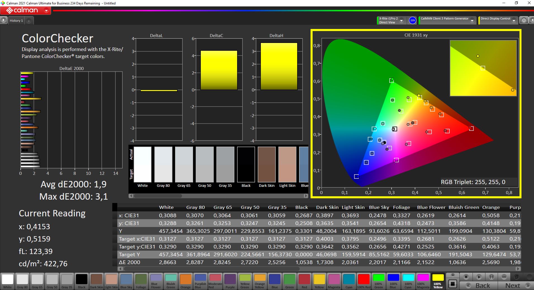Click the read series bracket icon

pos(492,277)
